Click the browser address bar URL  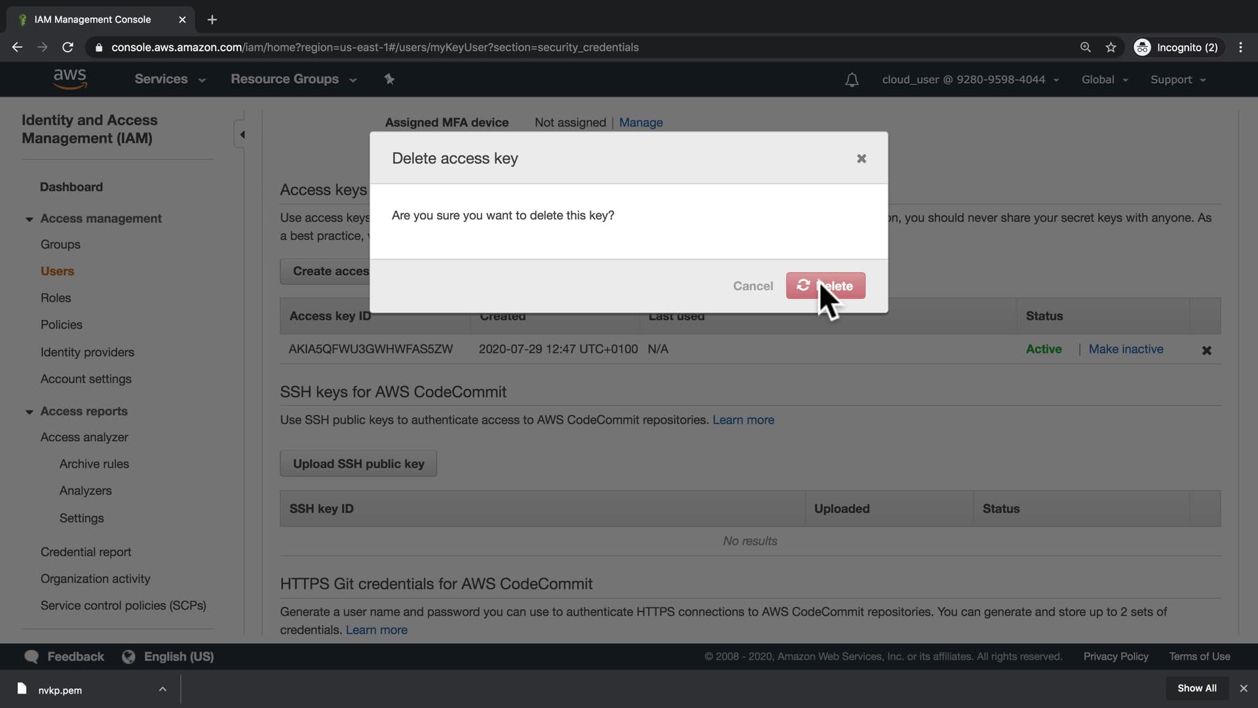pyautogui.click(x=375, y=47)
